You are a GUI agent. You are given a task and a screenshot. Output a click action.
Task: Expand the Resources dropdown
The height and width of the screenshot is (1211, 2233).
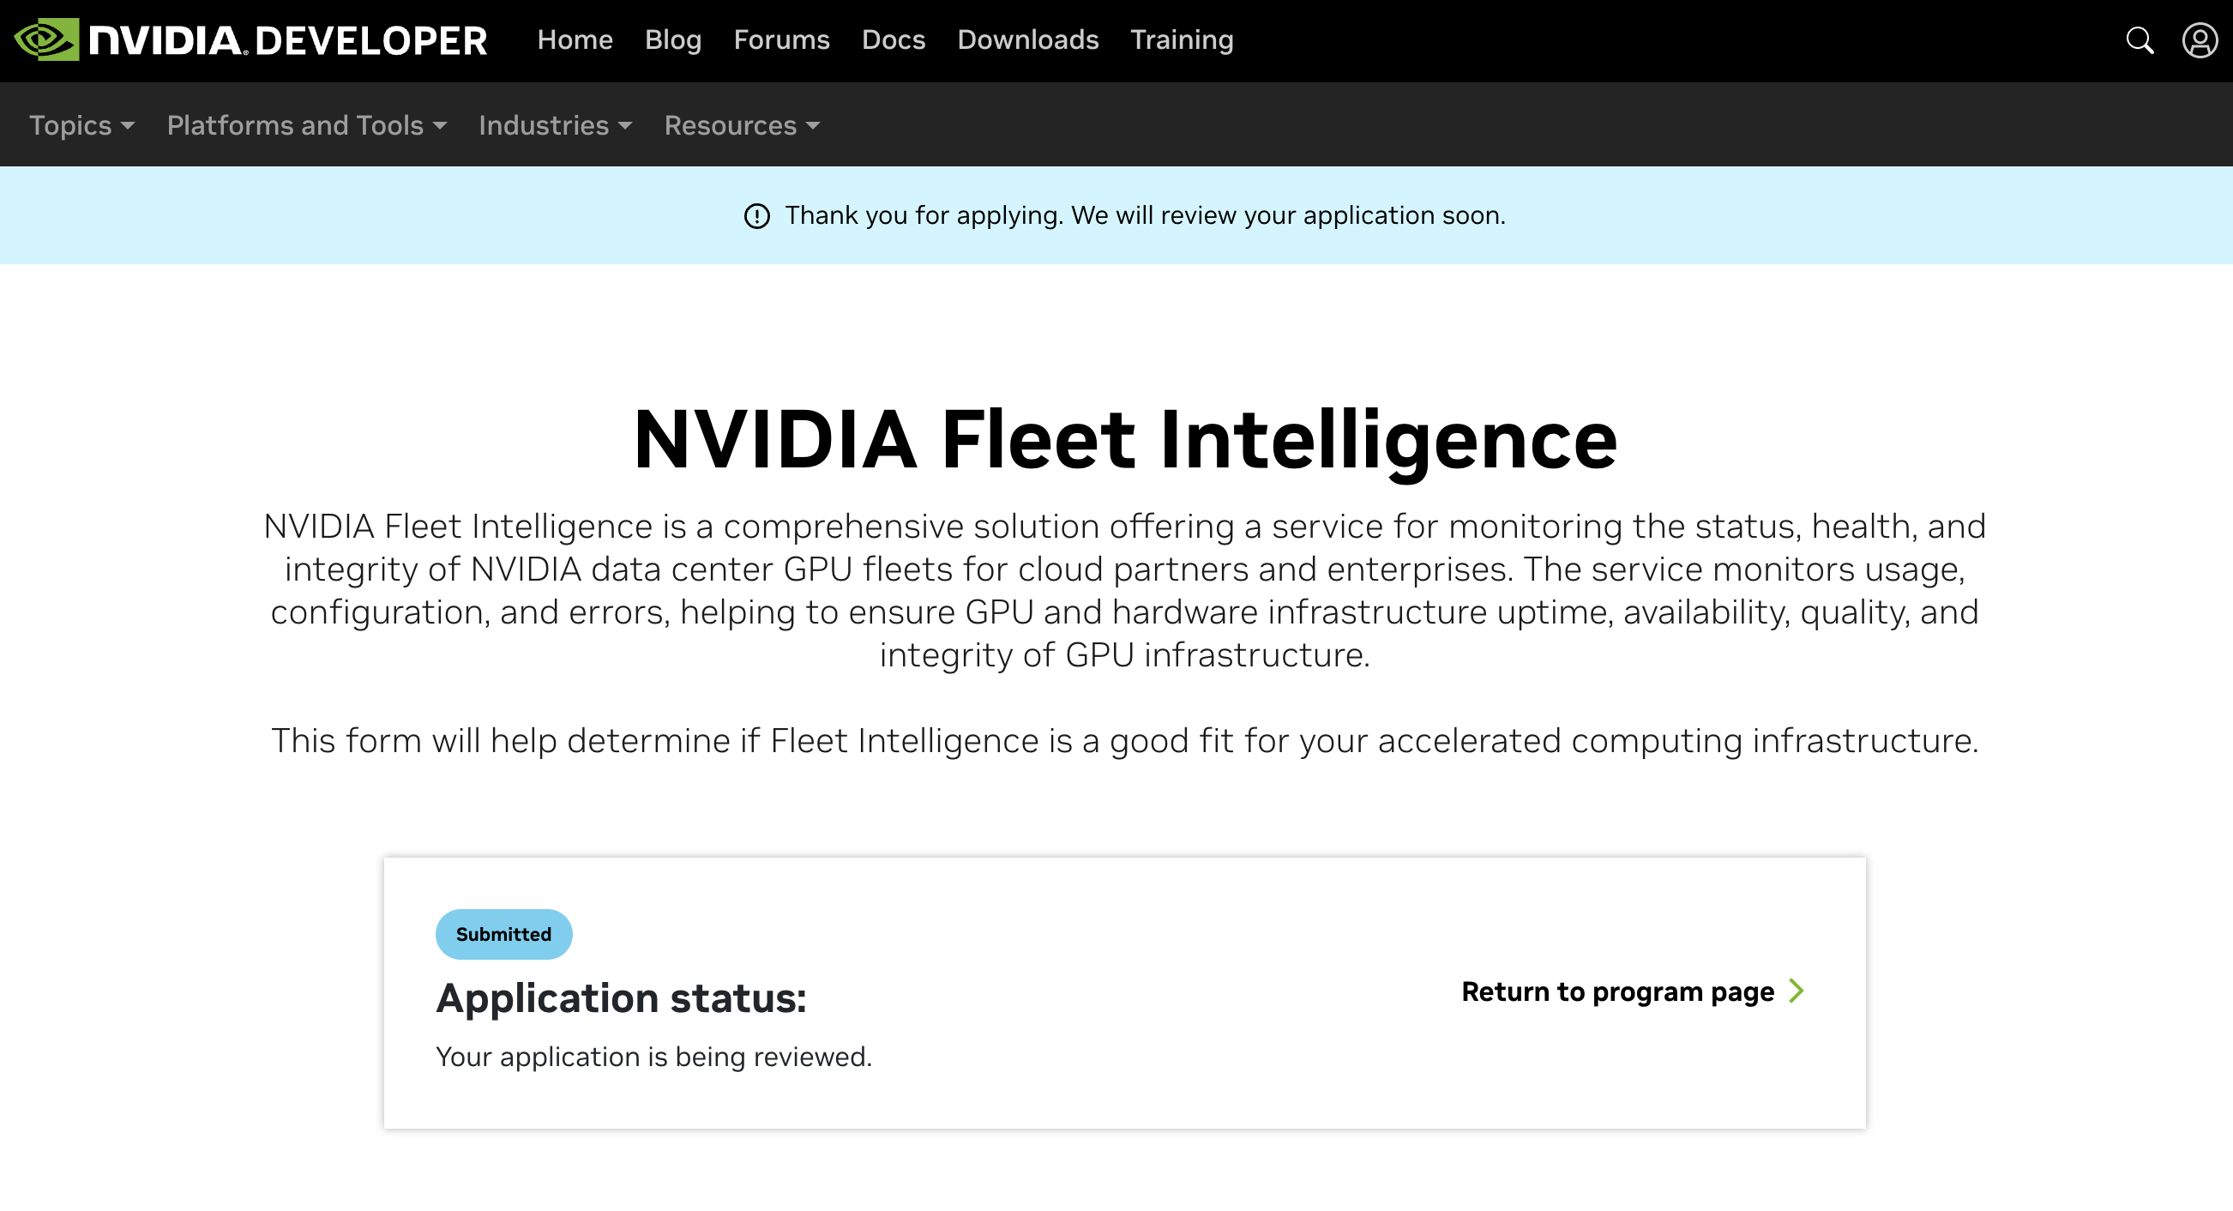742,126
